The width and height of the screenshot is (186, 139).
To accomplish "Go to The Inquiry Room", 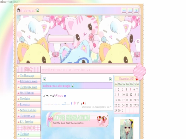I will [x=29, y=87].
